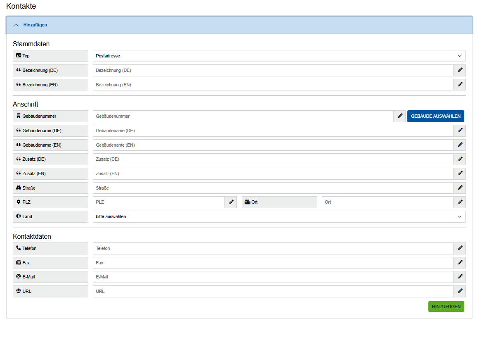This screenshot has height=354, width=477.
Task: Focus the Fax number input field
Action: [273, 263]
